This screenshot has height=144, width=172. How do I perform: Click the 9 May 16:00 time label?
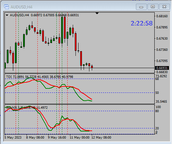click(x=57, y=138)
